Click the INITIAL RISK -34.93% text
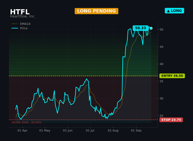 pyautogui.click(x=27, y=122)
